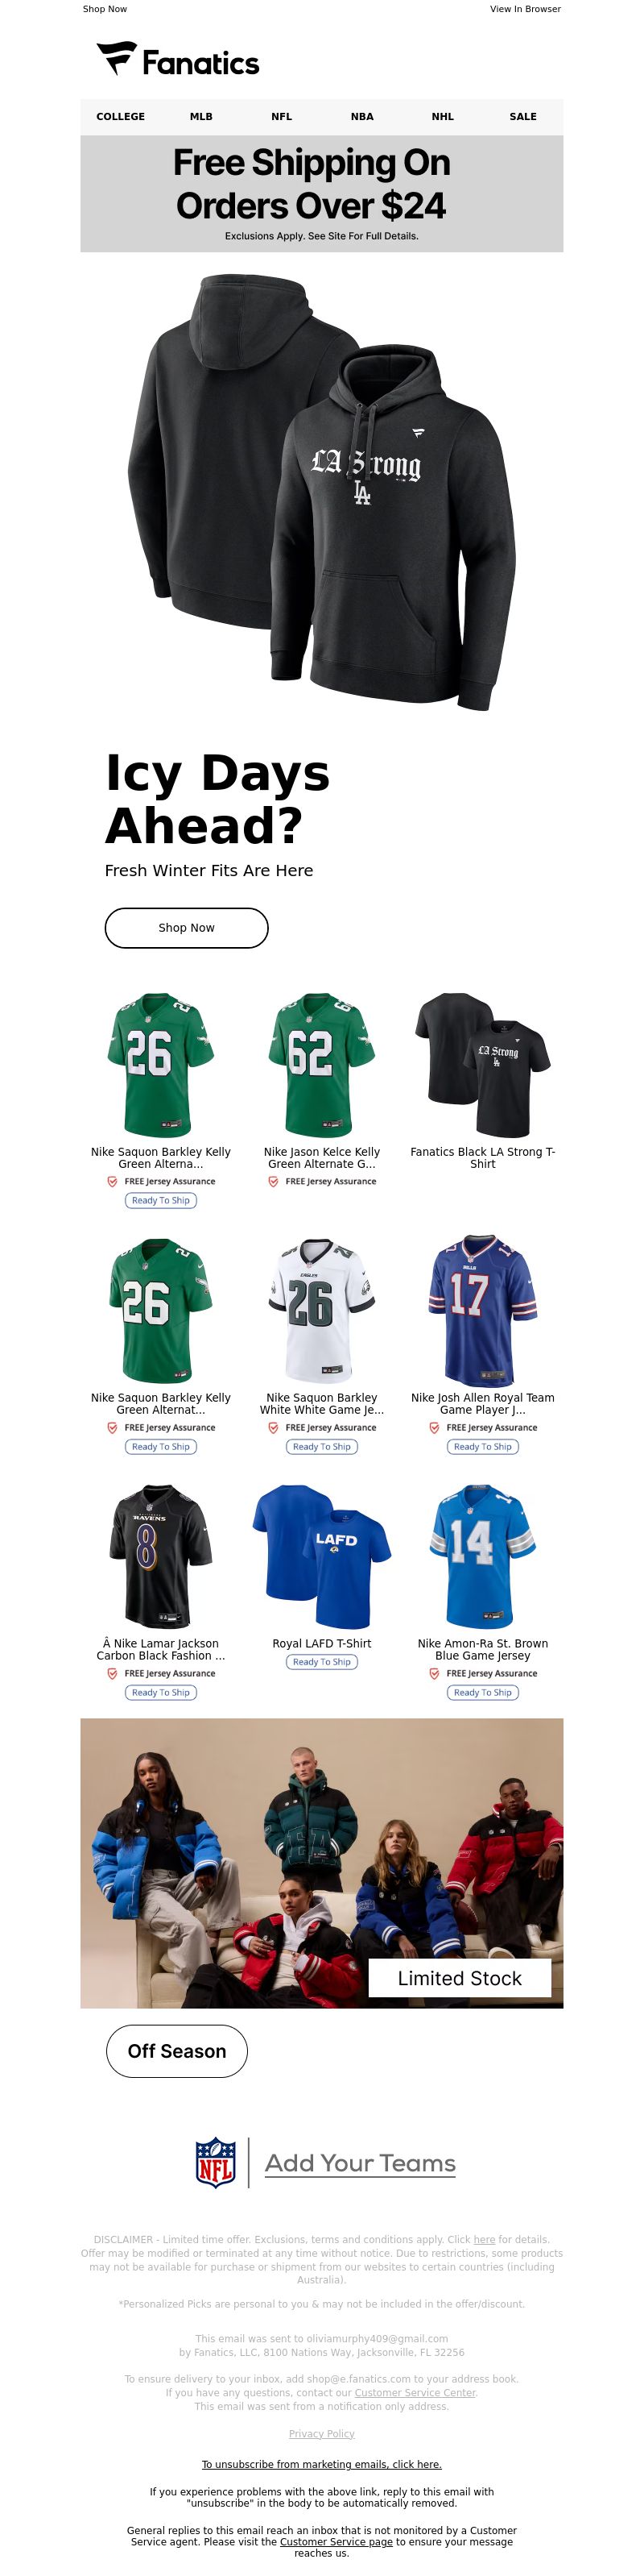The width and height of the screenshot is (644, 2576).
Task: Select the NHL navigation item
Action: coord(442,116)
